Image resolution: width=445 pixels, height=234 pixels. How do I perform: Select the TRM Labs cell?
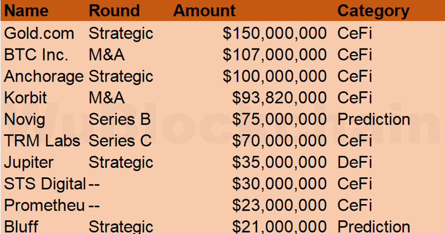[x=42, y=141]
